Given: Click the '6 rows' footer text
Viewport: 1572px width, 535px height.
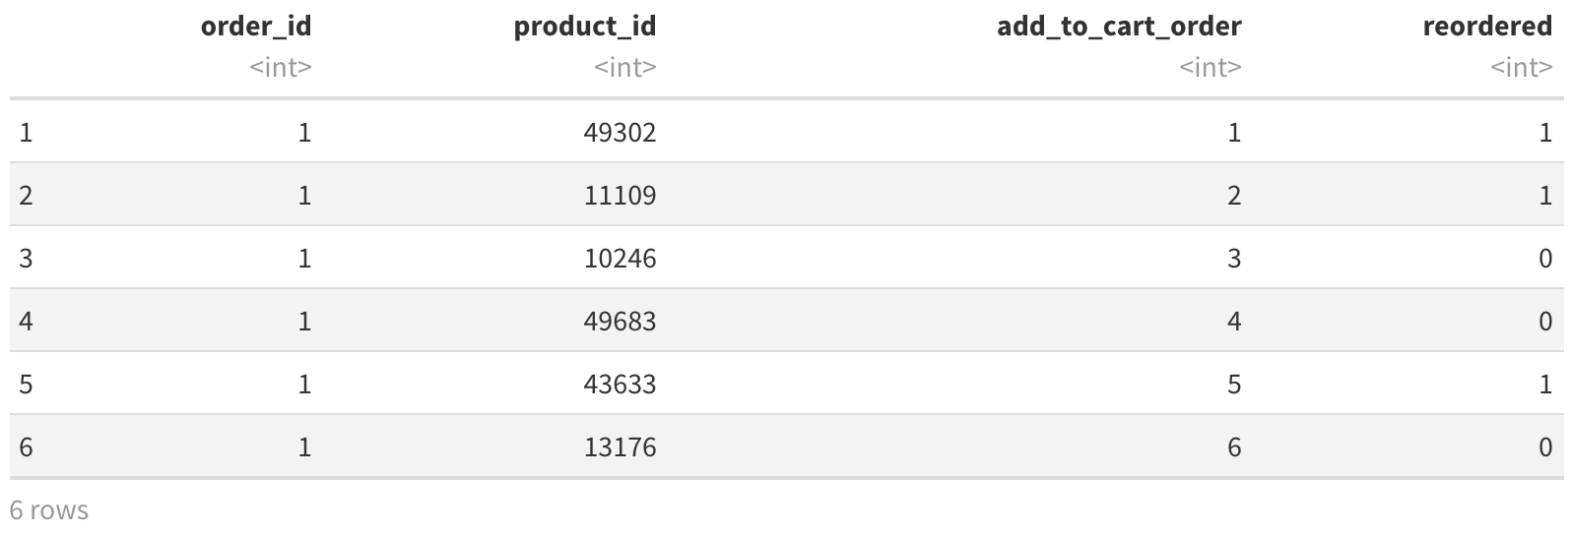Looking at the screenshot, I should (49, 510).
